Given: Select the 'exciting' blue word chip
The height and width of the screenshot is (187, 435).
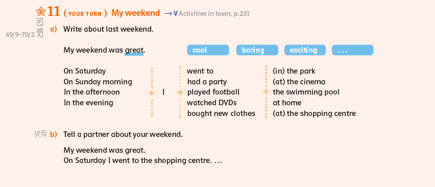Looking at the screenshot, I should pos(305,50).
